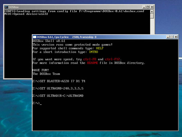The width and height of the screenshot is (182, 137).
Task: Click the 'SET ULTRASND=240,3,3,5,5' line
Action: tap(58, 88)
